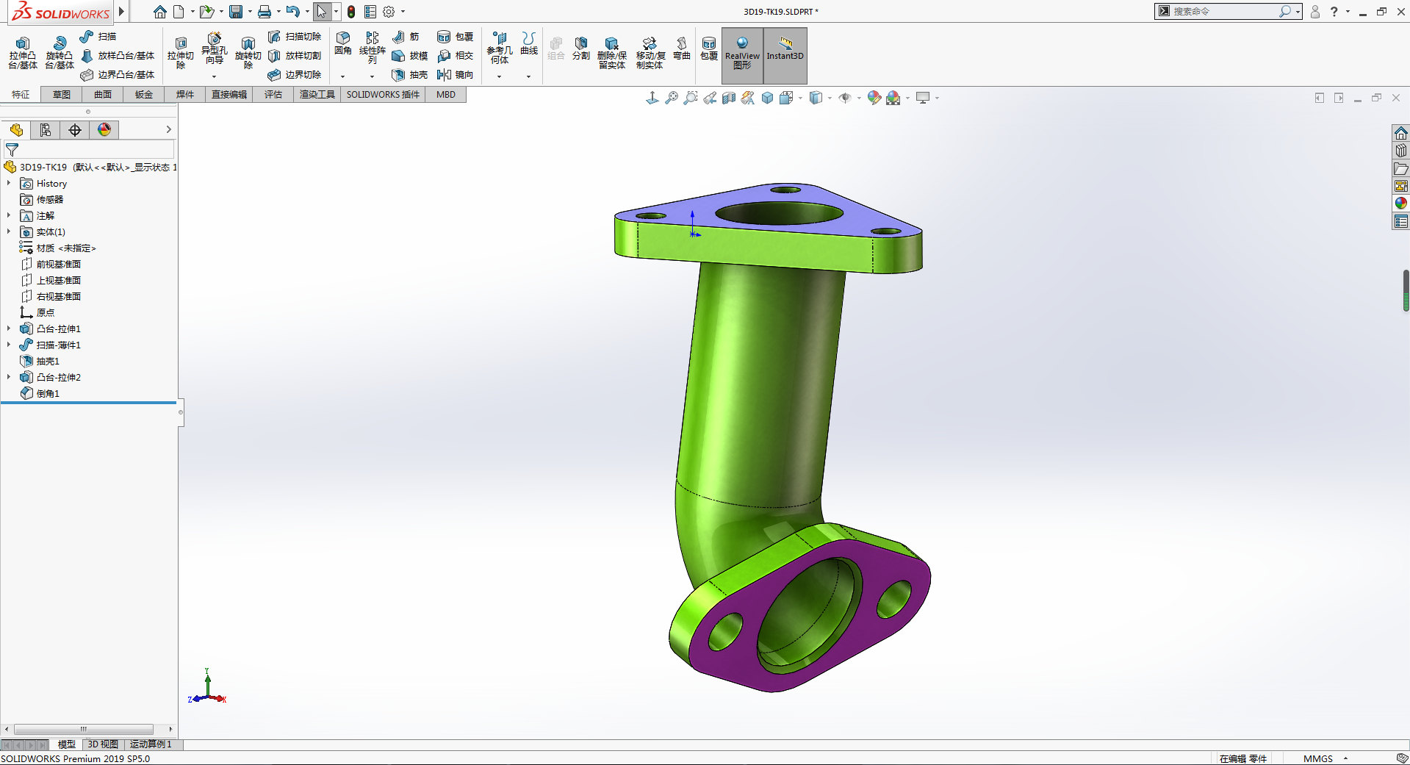Select the Swept Cut (扫描切除) tool
Screen dimensions: 1410x765
click(x=295, y=37)
